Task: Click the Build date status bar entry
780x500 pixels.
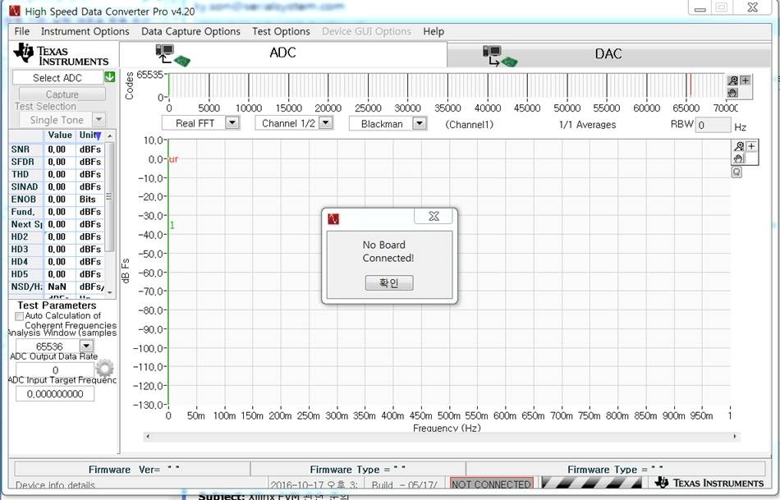Action: [x=406, y=484]
